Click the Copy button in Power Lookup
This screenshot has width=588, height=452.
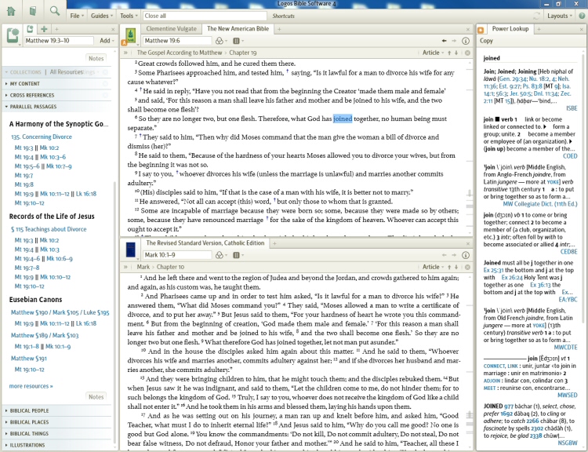pyautogui.click(x=486, y=41)
